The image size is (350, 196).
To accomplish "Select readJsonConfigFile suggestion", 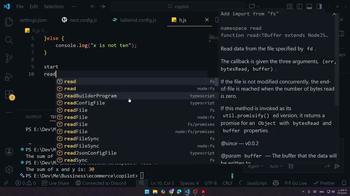I will [x=137, y=153].
